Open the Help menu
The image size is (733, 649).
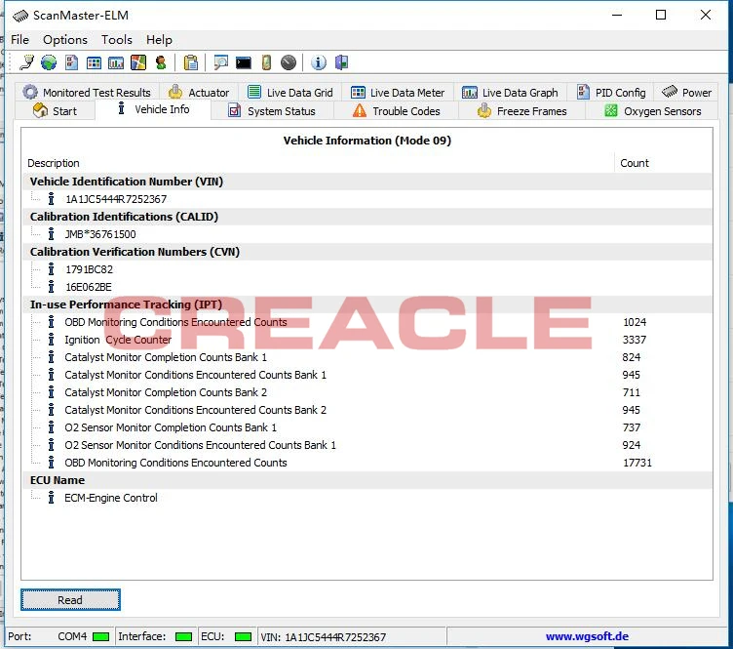click(159, 40)
